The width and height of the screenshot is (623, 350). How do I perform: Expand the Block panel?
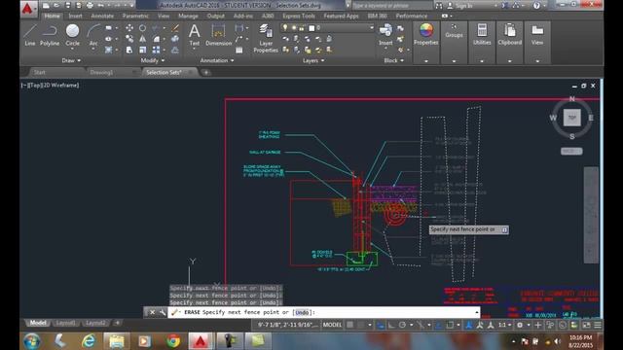tap(393, 60)
